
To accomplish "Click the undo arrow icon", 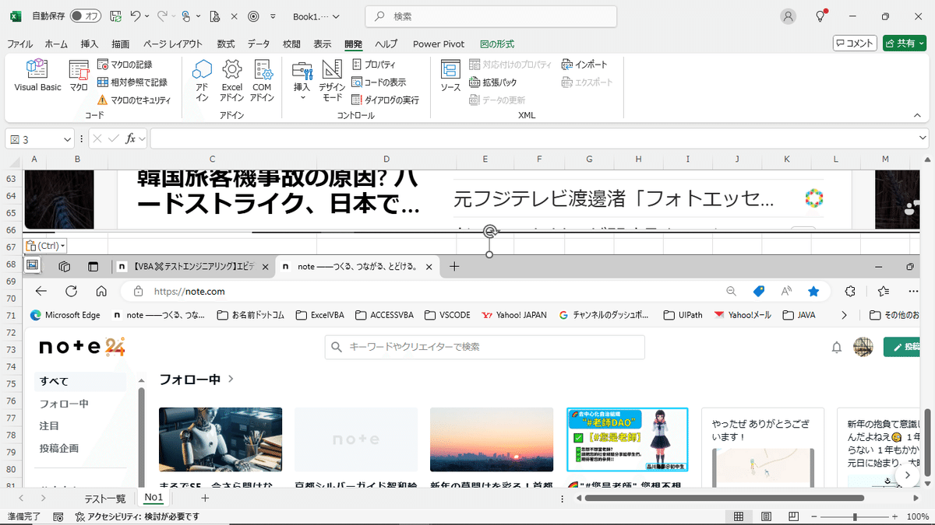I will (x=135, y=16).
